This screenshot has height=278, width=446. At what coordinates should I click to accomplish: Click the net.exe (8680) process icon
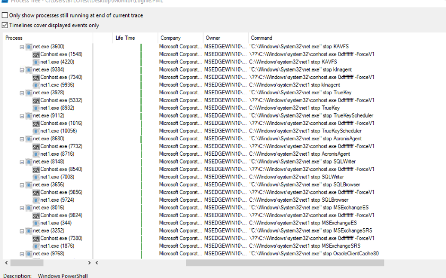pyautogui.click(x=29, y=139)
